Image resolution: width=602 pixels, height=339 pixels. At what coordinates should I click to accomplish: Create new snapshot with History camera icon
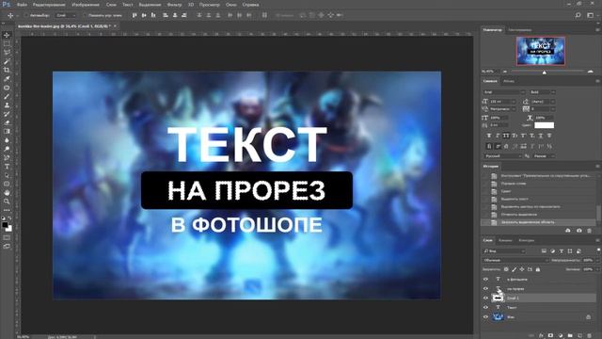[x=579, y=231]
